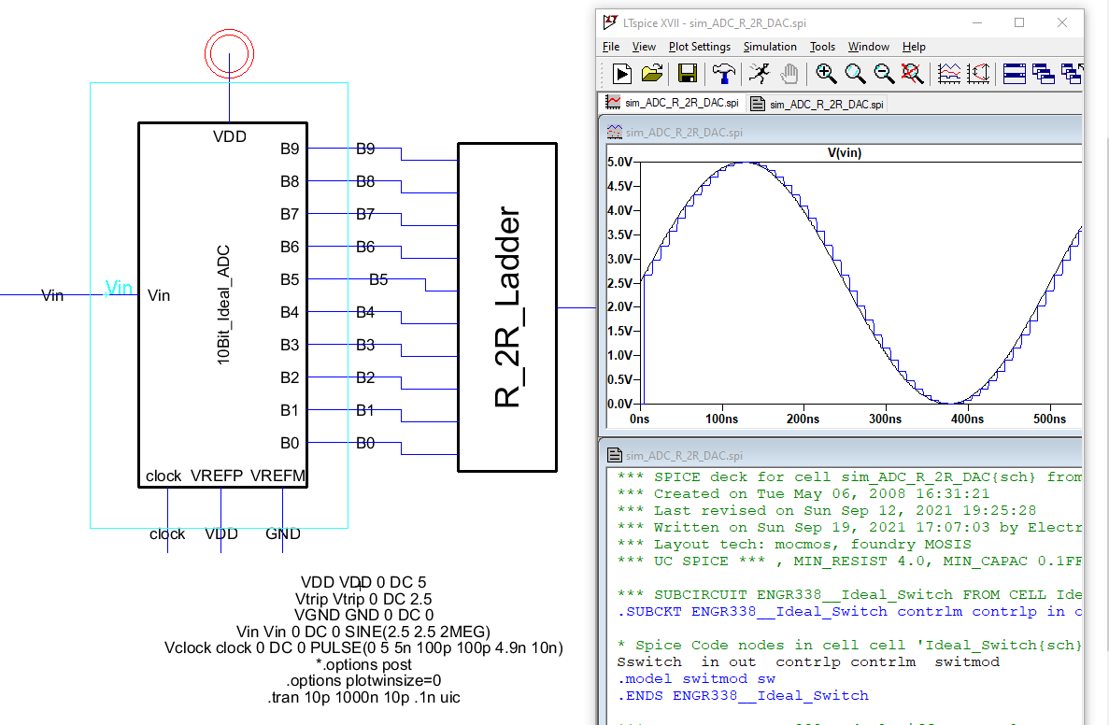Halt the simulation with the hand icon
Screen dimensions: 1109x725
click(789, 74)
